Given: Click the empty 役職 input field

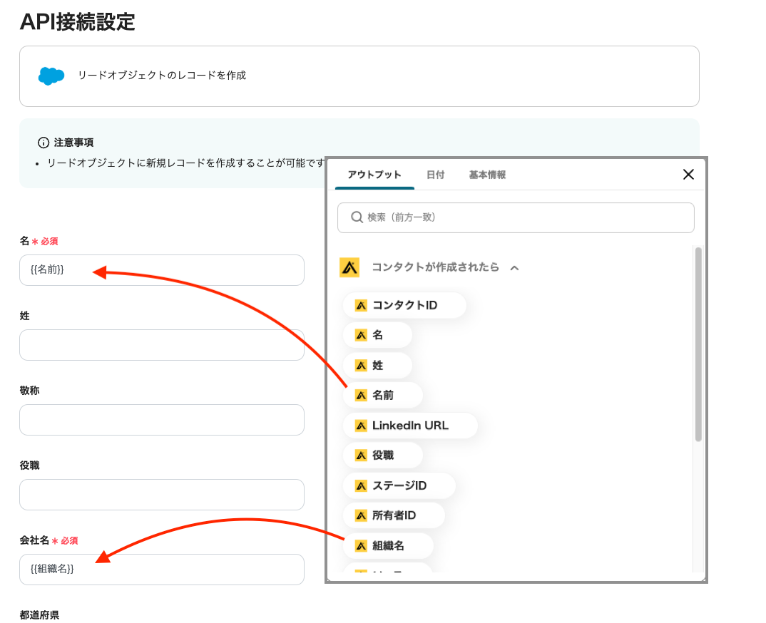Looking at the screenshot, I should click(x=162, y=495).
